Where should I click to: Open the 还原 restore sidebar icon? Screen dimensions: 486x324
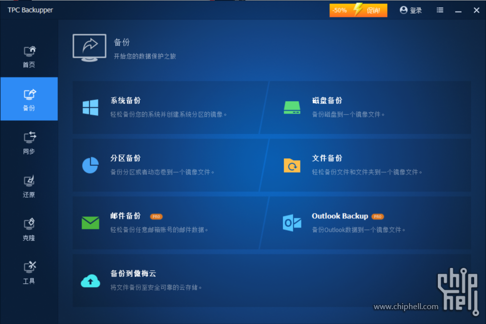point(30,181)
